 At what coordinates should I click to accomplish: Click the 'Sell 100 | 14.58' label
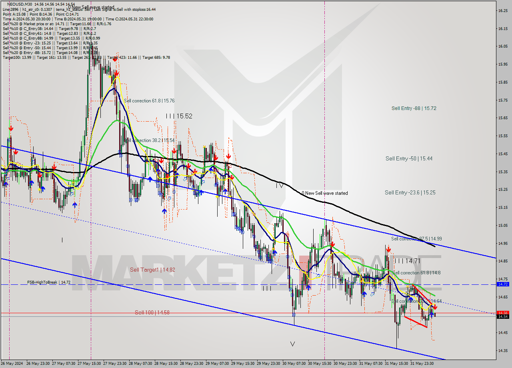tap(152, 312)
